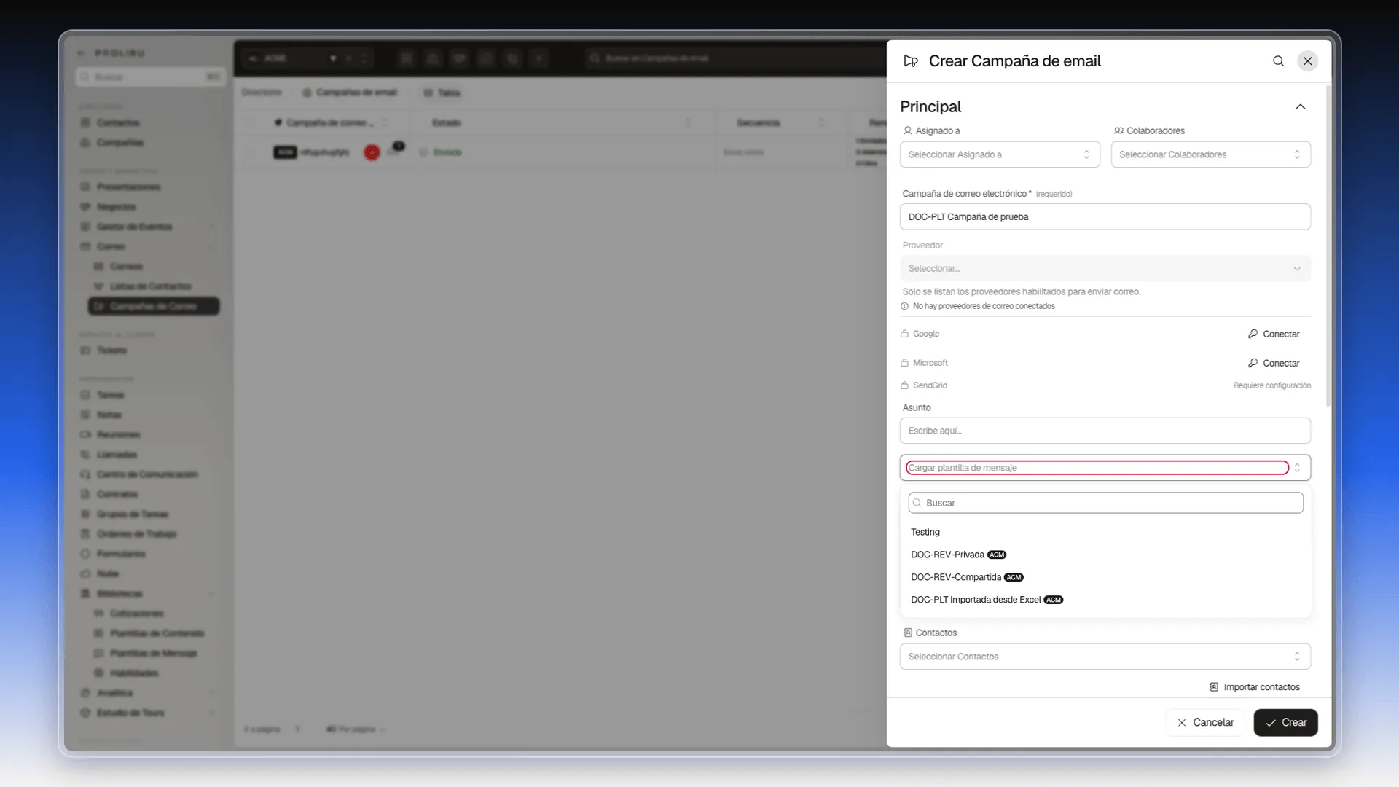Pick DOC-PLT Importada desde Excel template
Viewport: 1399px width, 787px height.
[1106, 600]
